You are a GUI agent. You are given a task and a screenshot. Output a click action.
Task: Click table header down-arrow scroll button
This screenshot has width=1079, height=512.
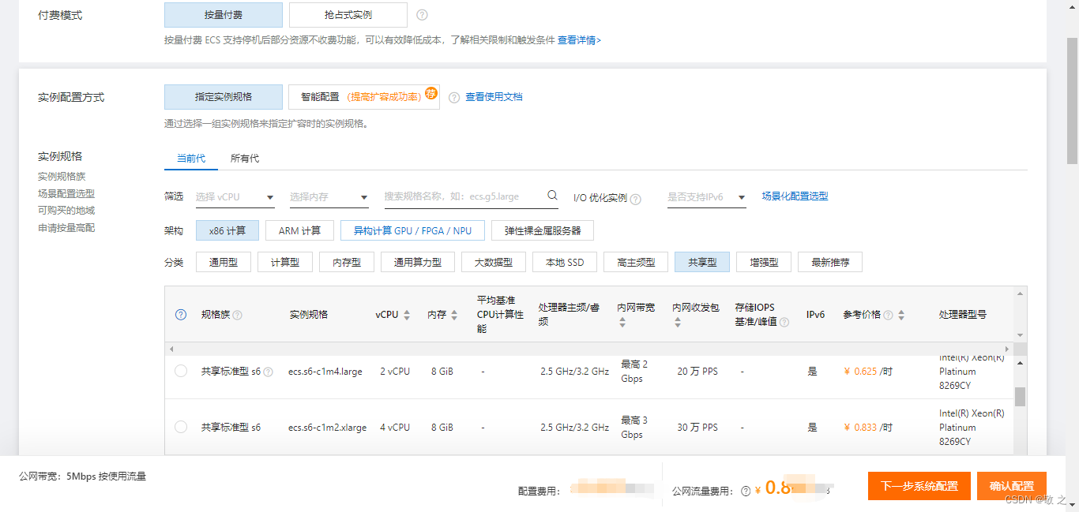coord(1020,335)
